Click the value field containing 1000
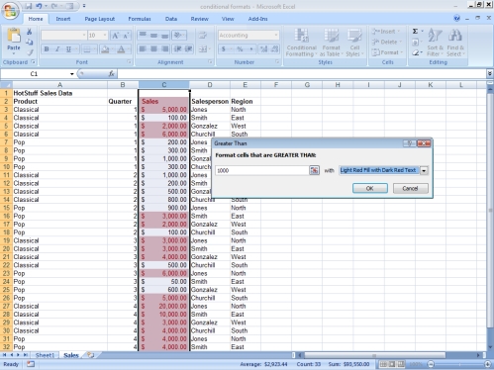The height and width of the screenshot is (370, 494). 261,170
